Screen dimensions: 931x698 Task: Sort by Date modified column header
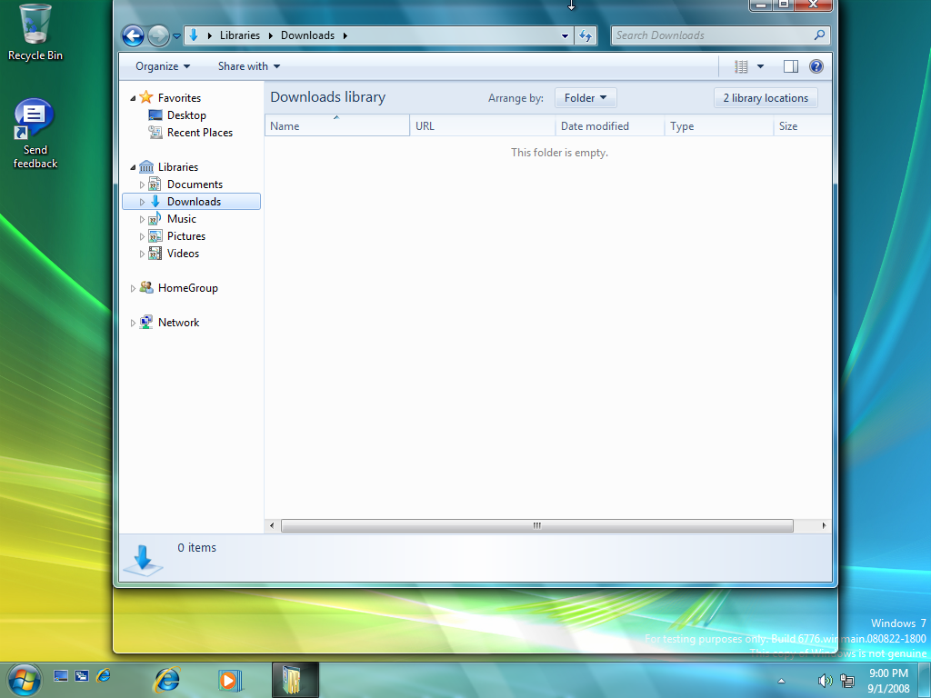pyautogui.click(x=595, y=126)
